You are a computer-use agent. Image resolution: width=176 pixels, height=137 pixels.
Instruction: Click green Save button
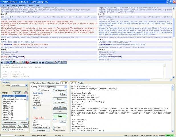pyautogui.click(x=60, y=116)
